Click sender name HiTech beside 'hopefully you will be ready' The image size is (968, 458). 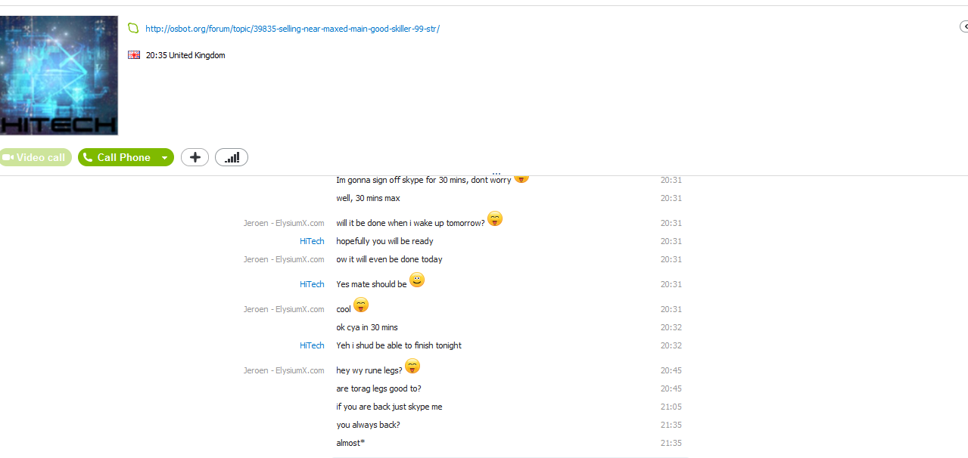312,241
